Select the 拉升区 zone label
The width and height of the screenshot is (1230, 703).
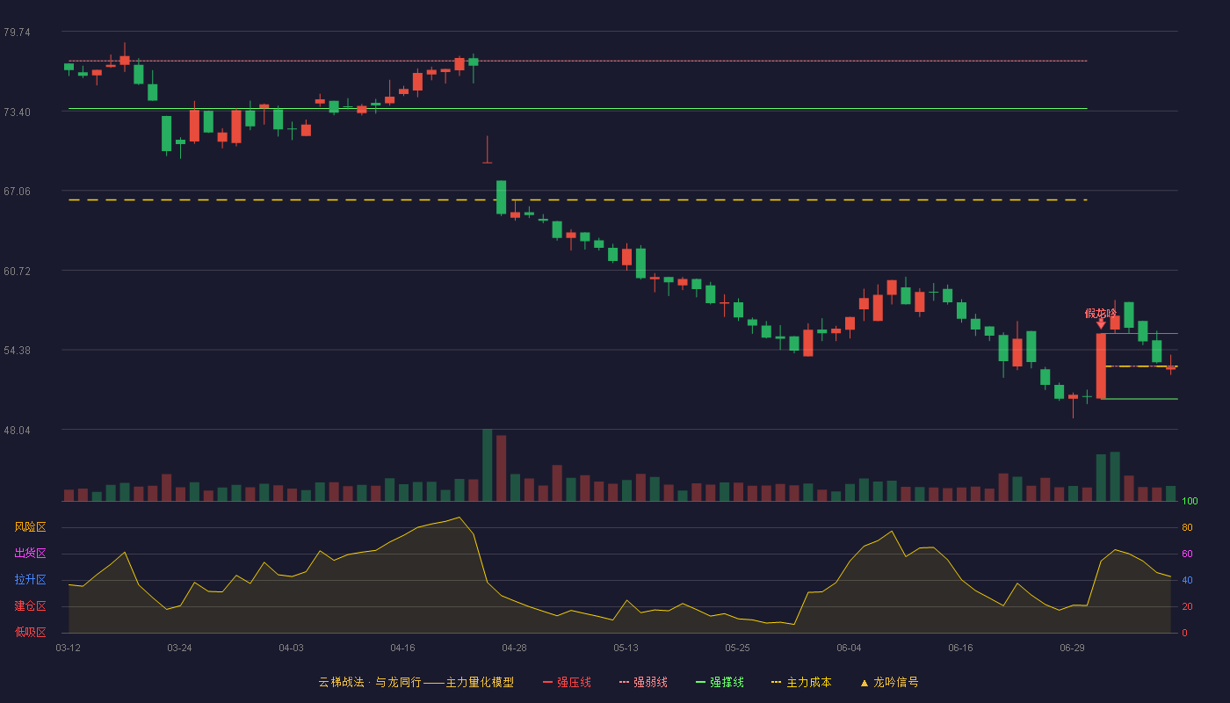click(30, 580)
